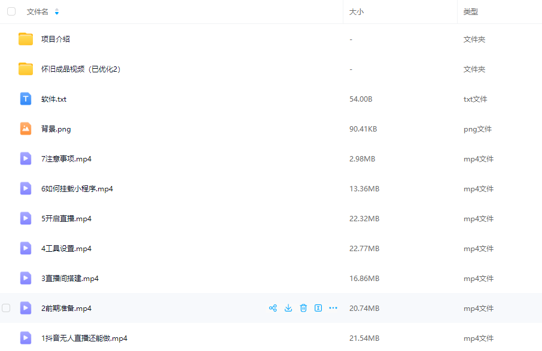This screenshot has height=351, width=542.
Task: Click the type label png文件
Action: (x=477, y=129)
